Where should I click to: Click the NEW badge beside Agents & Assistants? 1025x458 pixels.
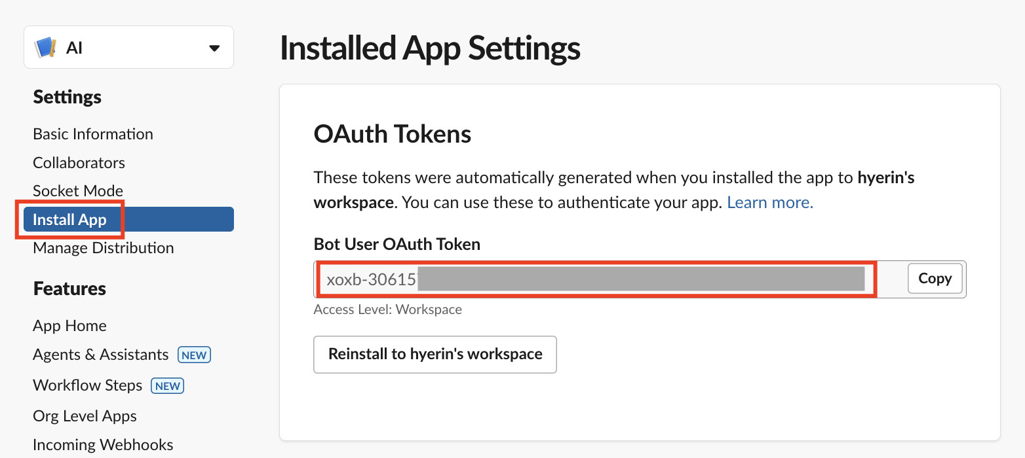coord(194,355)
